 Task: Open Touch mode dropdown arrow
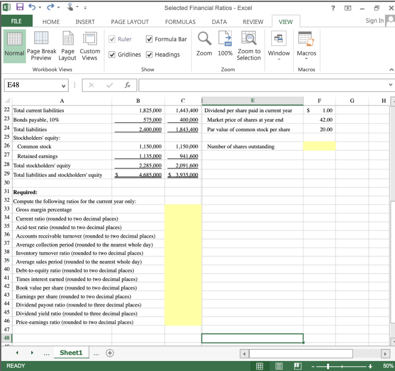[x=77, y=7]
